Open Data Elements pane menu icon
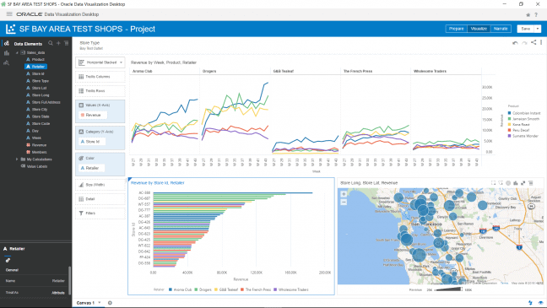 click(x=67, y=43)
